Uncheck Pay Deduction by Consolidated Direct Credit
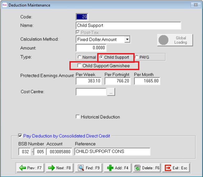Image resolution: width=203 pixels, height=177 pixels. (x=20, y=136)
